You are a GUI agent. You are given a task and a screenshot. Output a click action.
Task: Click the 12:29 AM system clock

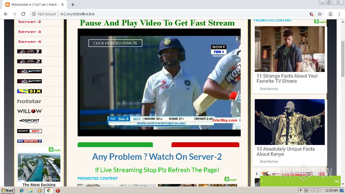(332, 190)
